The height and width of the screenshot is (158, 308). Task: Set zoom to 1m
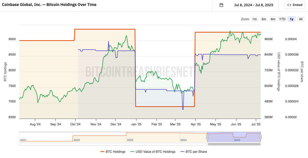pos(254,19)
